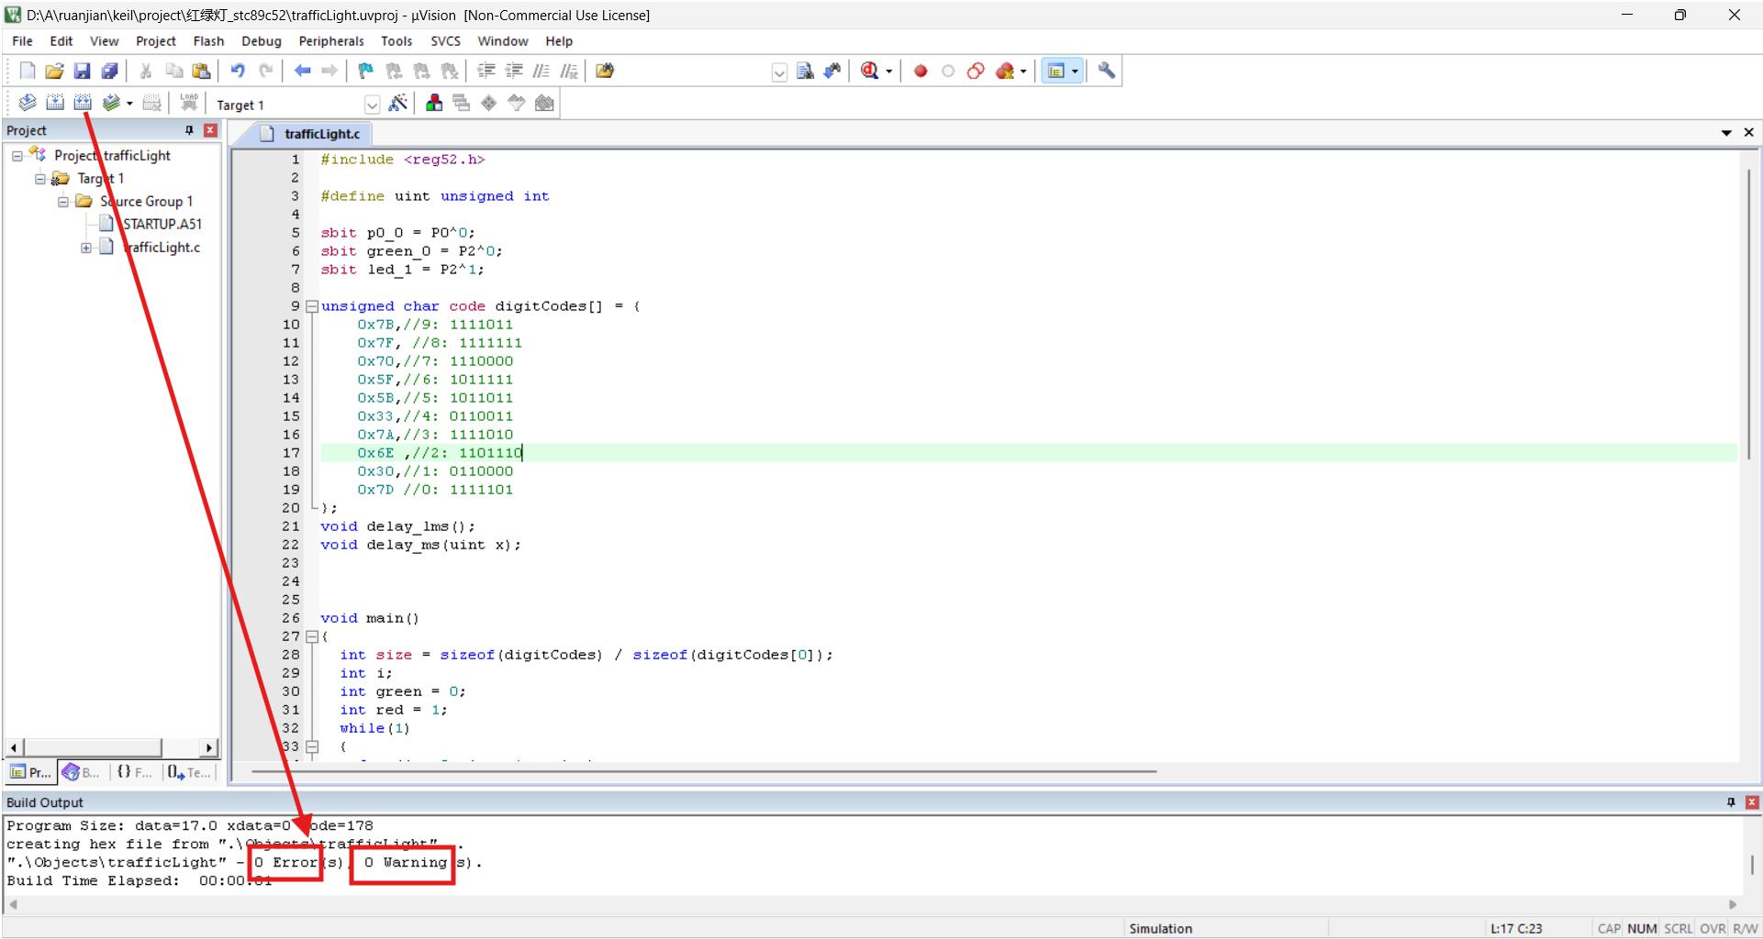
Task: Open the SVCS menu
Action: (446, 41)
